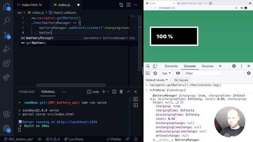This screenshot has height=142, width=253.
Task: Select the PROBLEMS panel tab
Action: pos(26,92)
